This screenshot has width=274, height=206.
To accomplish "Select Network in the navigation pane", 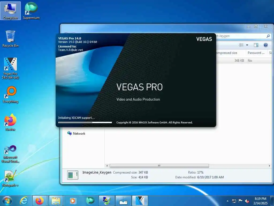I will point(76,134).
